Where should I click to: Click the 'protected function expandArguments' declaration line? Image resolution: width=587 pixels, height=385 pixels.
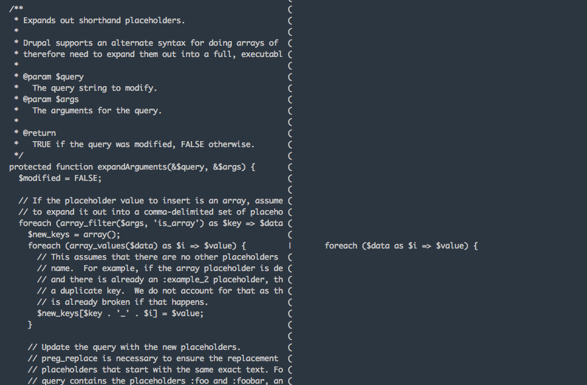pos(132,167)
